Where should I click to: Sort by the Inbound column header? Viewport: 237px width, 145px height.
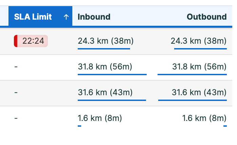pos(94,17)
